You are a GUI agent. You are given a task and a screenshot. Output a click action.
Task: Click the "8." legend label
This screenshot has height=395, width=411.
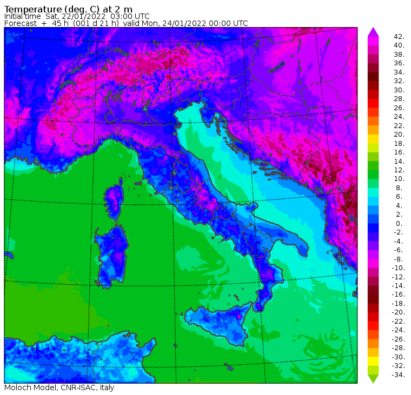click(x=399, y=188)
